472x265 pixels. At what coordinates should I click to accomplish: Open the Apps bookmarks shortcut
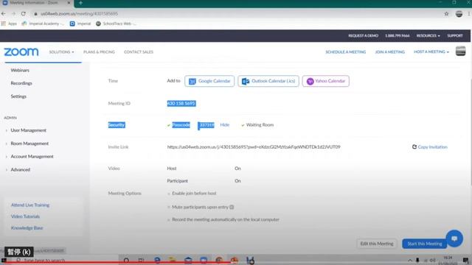tap(9, 24)
